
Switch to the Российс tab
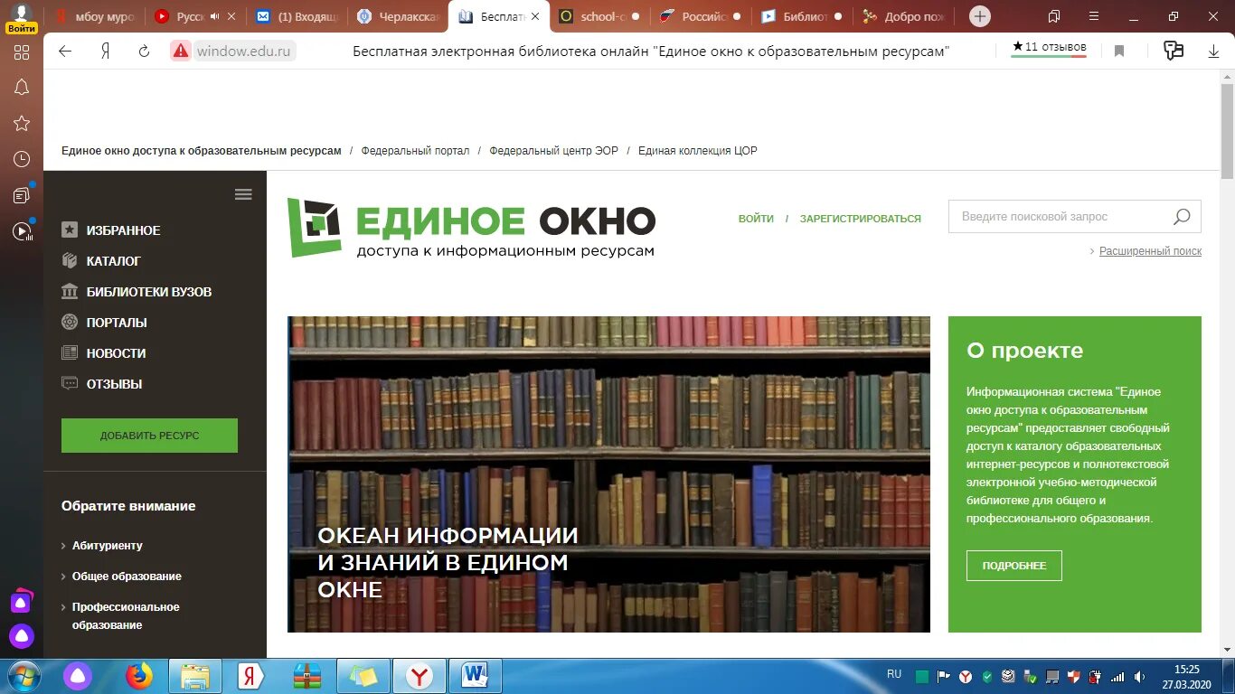coord(701,16)
